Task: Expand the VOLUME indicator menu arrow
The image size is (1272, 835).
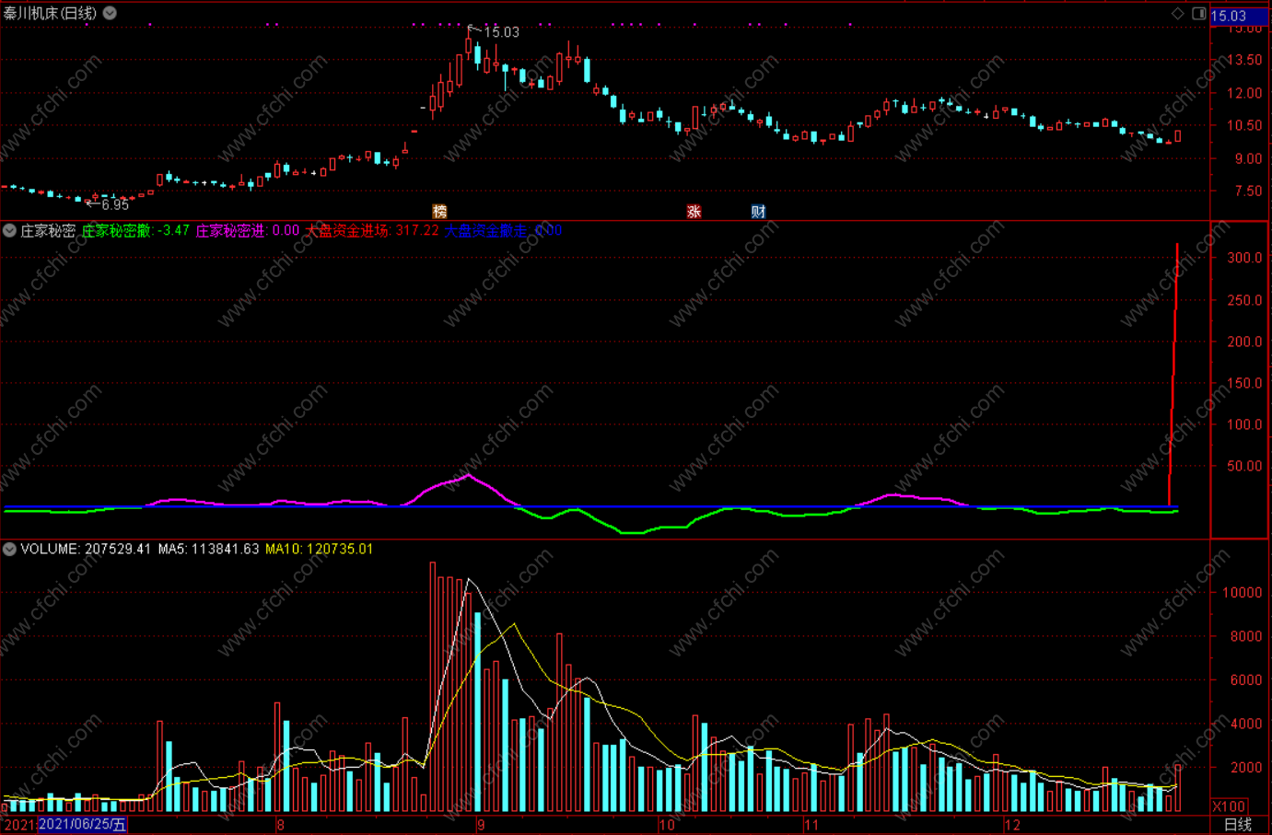Action: [9, 549]
